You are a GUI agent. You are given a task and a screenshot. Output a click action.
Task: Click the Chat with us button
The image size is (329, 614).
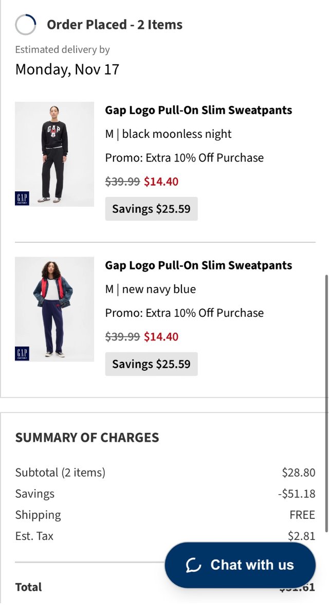pyautogui.click(x=241, y=565)
